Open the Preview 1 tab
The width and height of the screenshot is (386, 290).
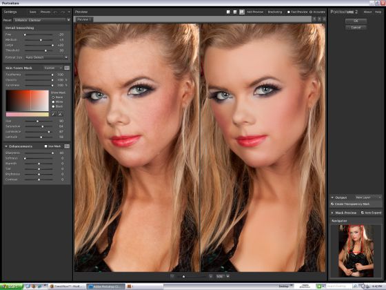click(83, 19)
